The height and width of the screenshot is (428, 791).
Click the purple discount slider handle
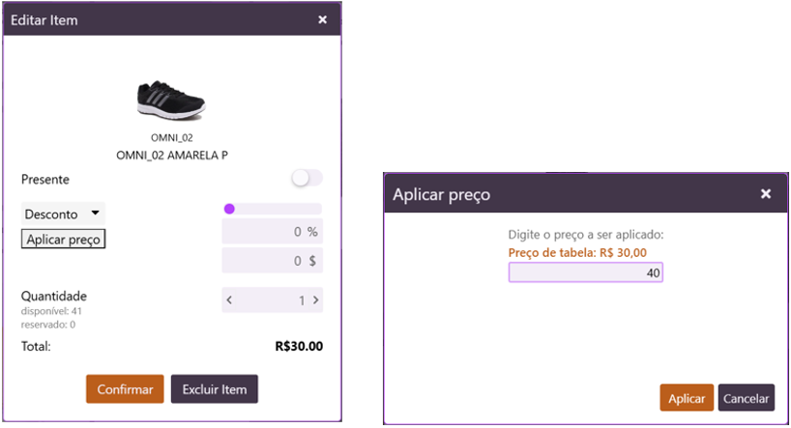pyautogui.click(x=229, y=209)
